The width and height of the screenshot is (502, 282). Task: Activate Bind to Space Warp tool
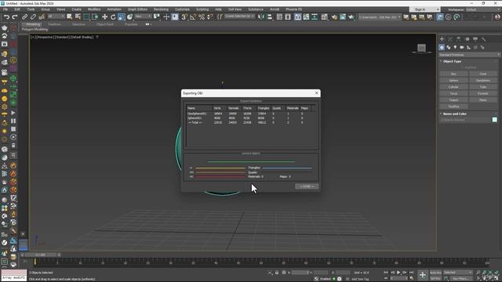coord(42,17)
